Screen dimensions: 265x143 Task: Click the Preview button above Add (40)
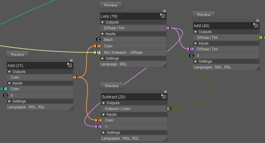(204, 15)
